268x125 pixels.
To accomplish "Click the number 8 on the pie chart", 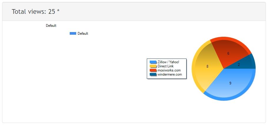I will [207, 66].
